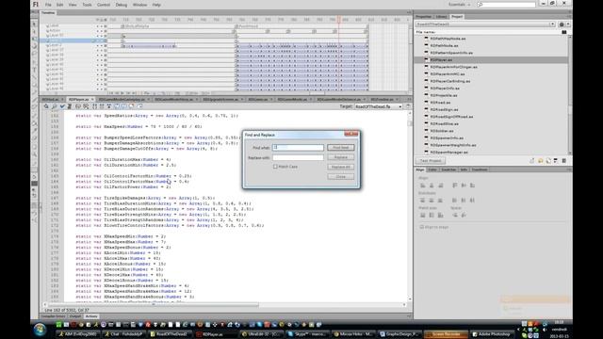
Task: Open the Target RoadOfTheDead.fla dropdown
Action: click(x=379, y=106)
